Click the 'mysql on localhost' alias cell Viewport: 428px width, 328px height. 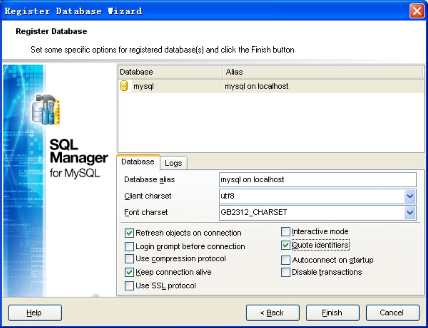(x=257, y=86)
